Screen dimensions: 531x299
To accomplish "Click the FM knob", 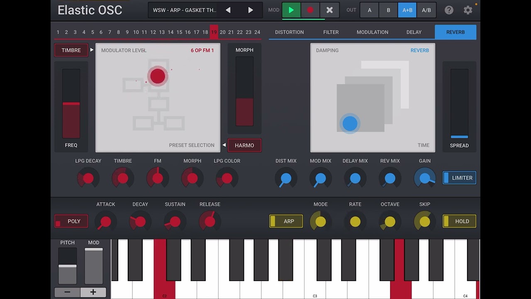I will pos(158,179).
